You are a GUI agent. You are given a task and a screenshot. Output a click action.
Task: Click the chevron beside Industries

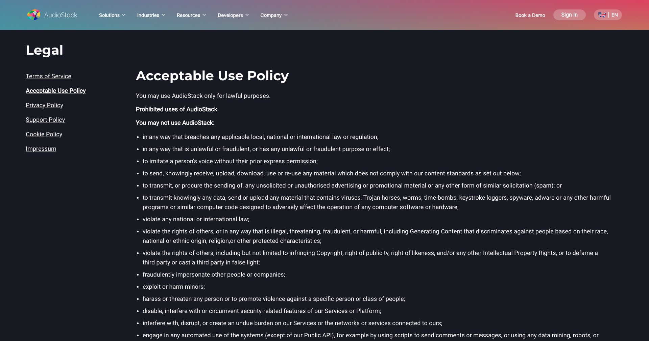coord(163,15)
